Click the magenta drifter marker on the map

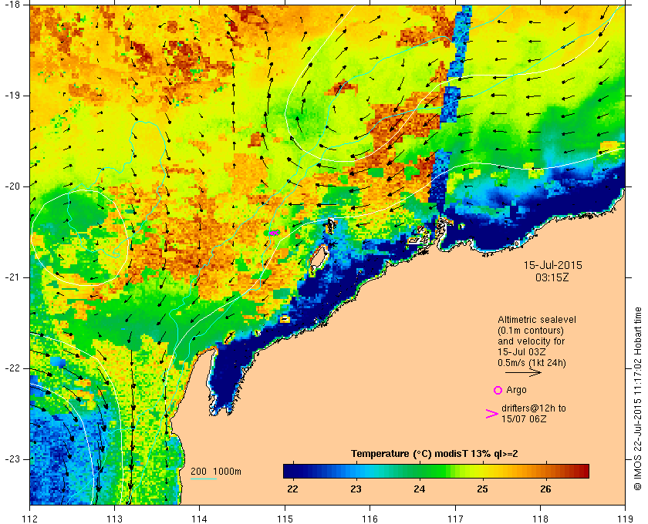(274, 233)
